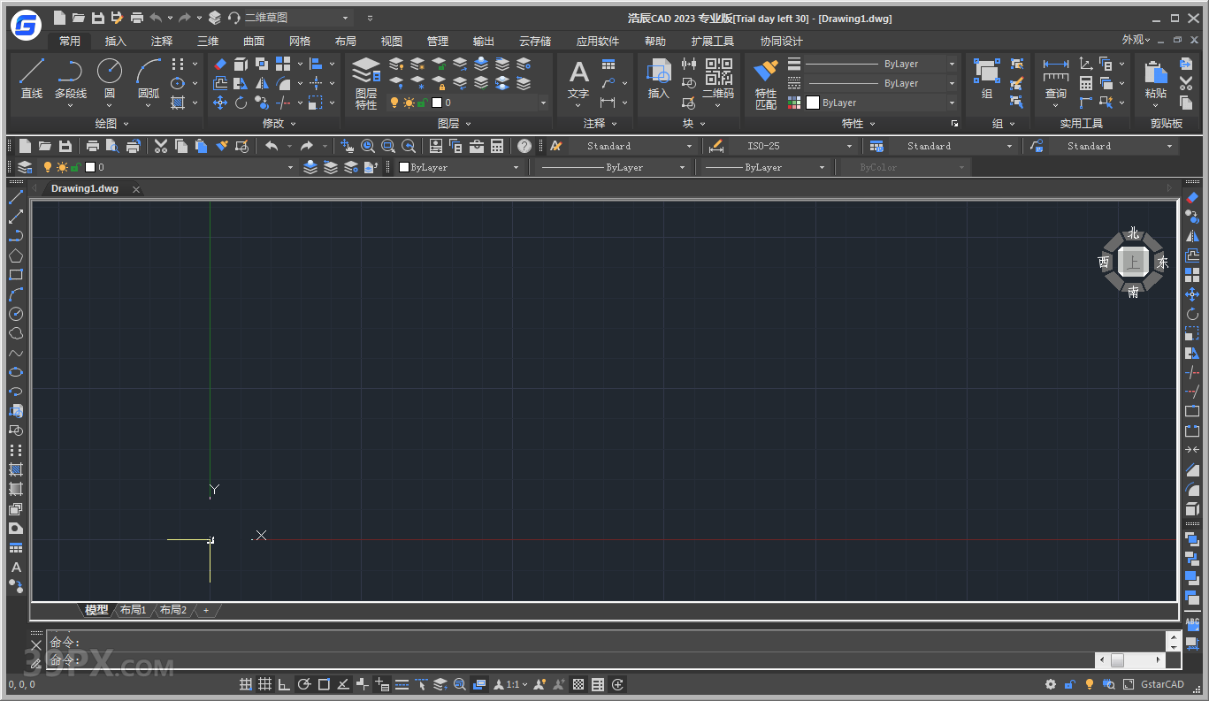Screen dimensions: 1209x701
Task: Click the multiline text A tool in left toolbar
Action: point(16,568)
